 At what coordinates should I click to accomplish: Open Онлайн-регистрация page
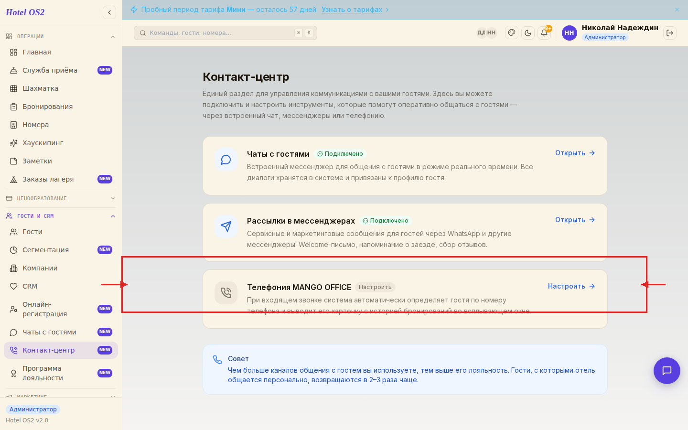pyautogui.click(x=61, y=309)
